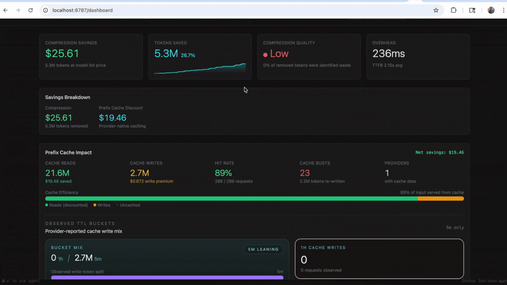Click the 89% hit rate value
Image resolution: width=507 pixels, height=285 pixels.
point(223,173)
